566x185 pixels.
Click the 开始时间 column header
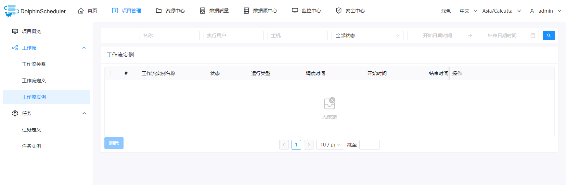377,73
